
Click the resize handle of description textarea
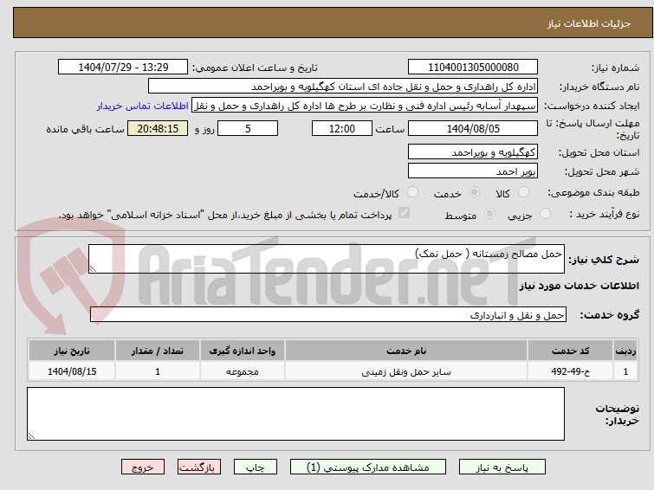tap(93, 269)
